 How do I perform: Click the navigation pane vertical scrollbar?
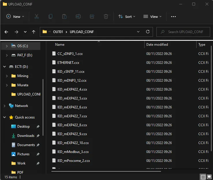(43, 107)
